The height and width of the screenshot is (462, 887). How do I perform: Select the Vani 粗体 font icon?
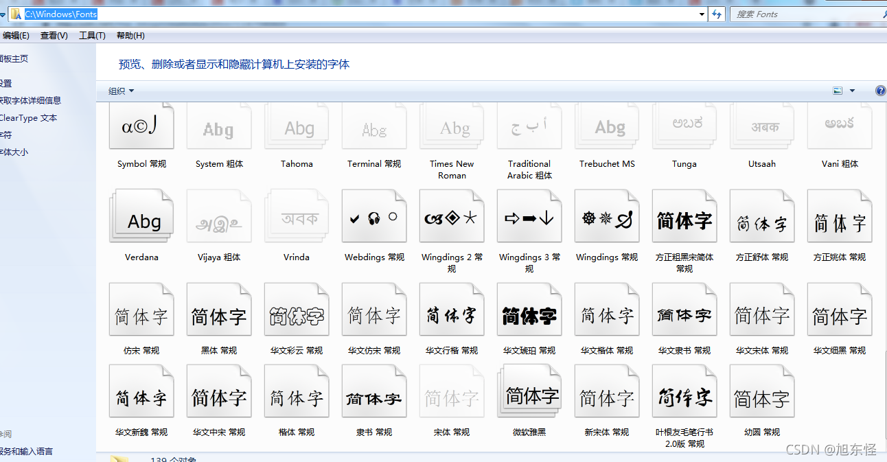pos(840,127)
